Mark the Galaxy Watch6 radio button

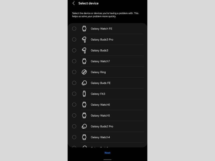click(x=74, y=105)
